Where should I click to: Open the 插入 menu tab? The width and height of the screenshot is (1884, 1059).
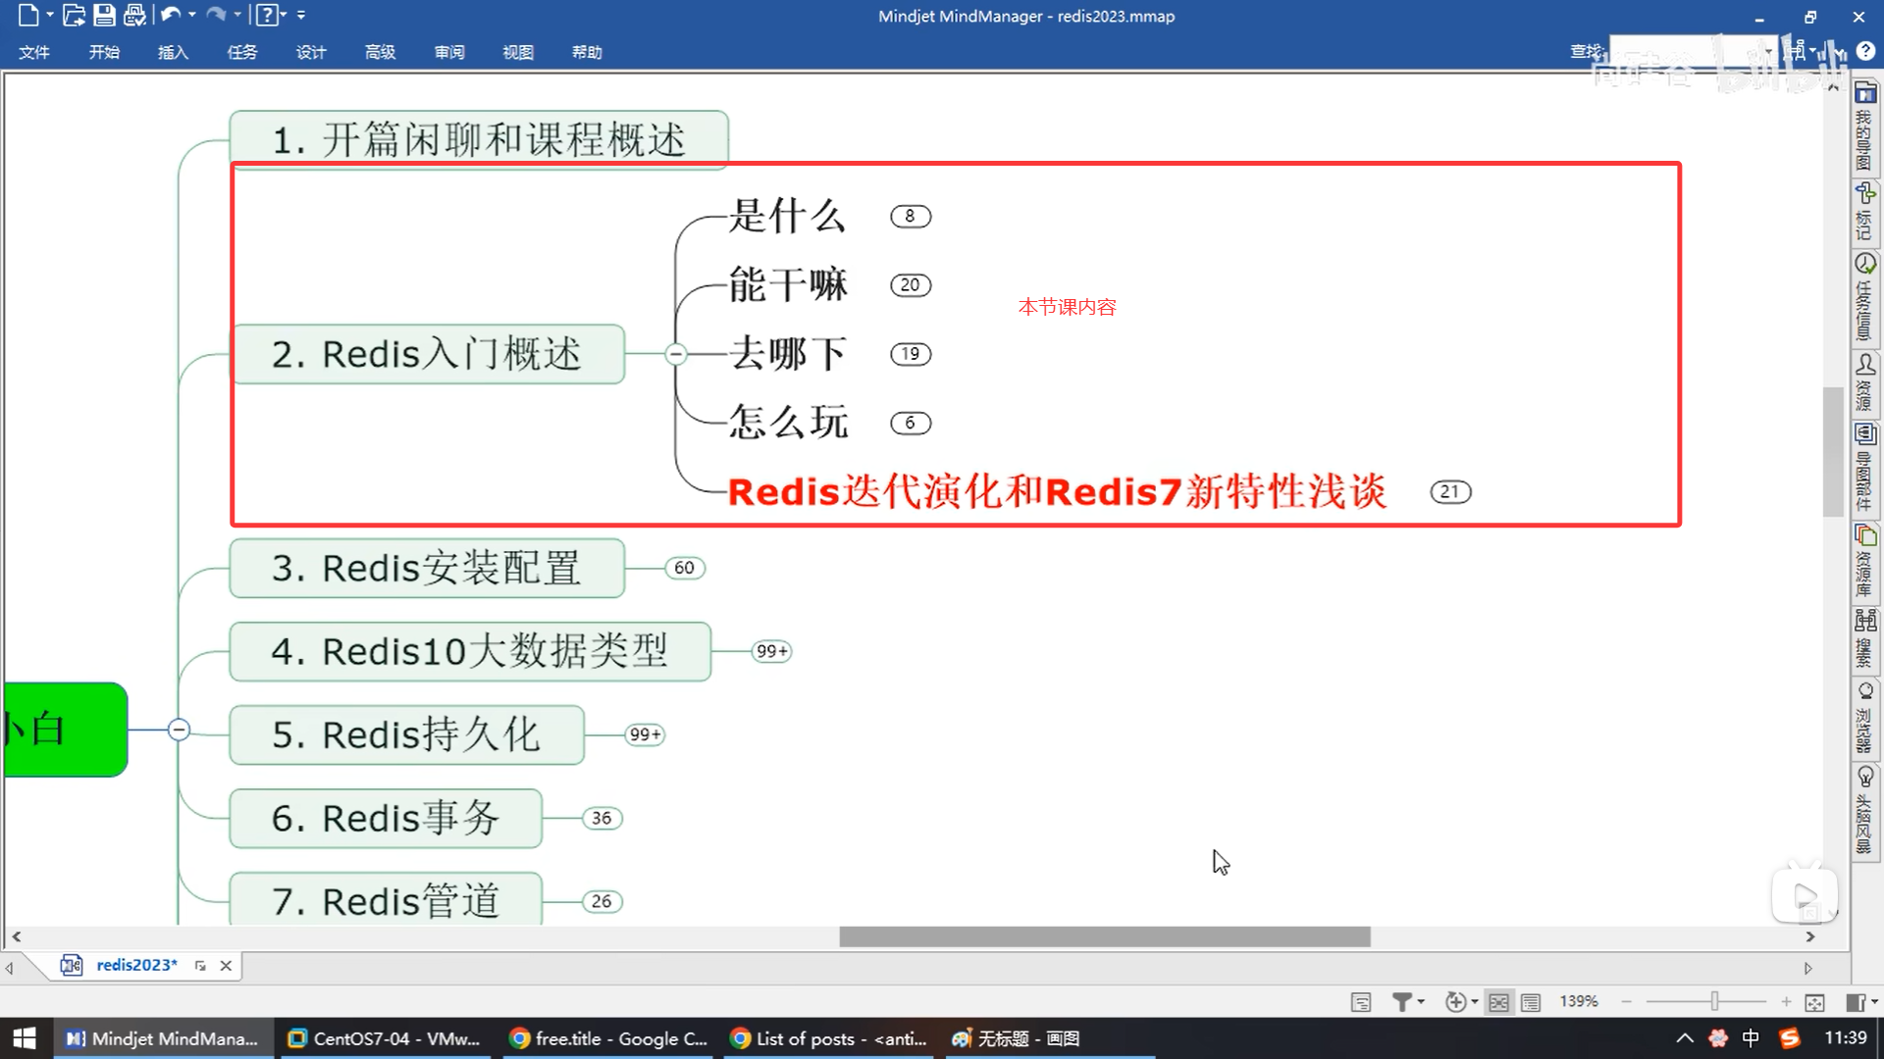[173, 52]
